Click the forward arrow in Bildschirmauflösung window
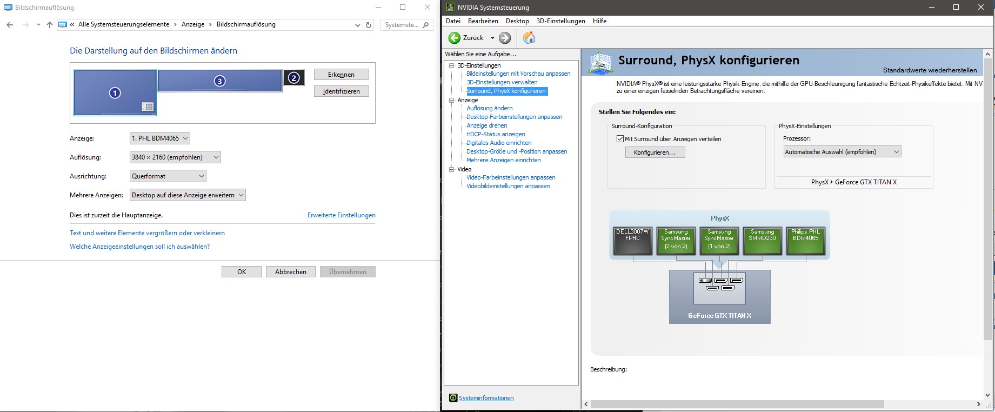The height and width of the screenshot is (412, 995). click(x=25, y=25)
